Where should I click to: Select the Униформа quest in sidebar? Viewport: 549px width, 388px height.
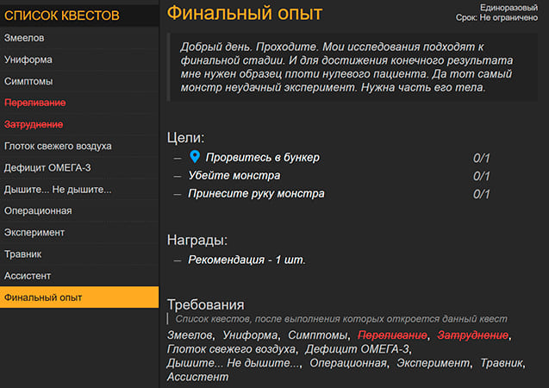tap(28, 59)
